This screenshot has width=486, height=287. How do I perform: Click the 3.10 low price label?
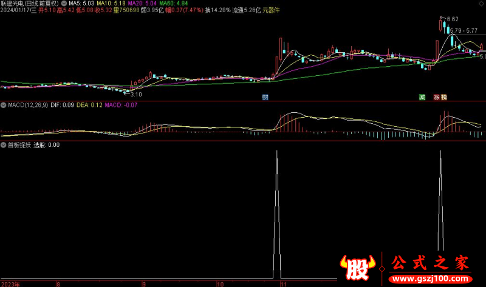[x=135, y=95]
